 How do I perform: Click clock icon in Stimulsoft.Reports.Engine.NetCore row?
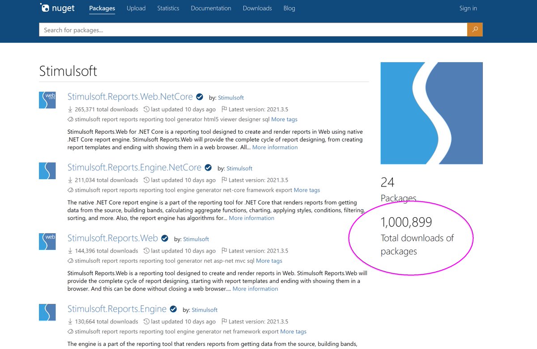146,180
